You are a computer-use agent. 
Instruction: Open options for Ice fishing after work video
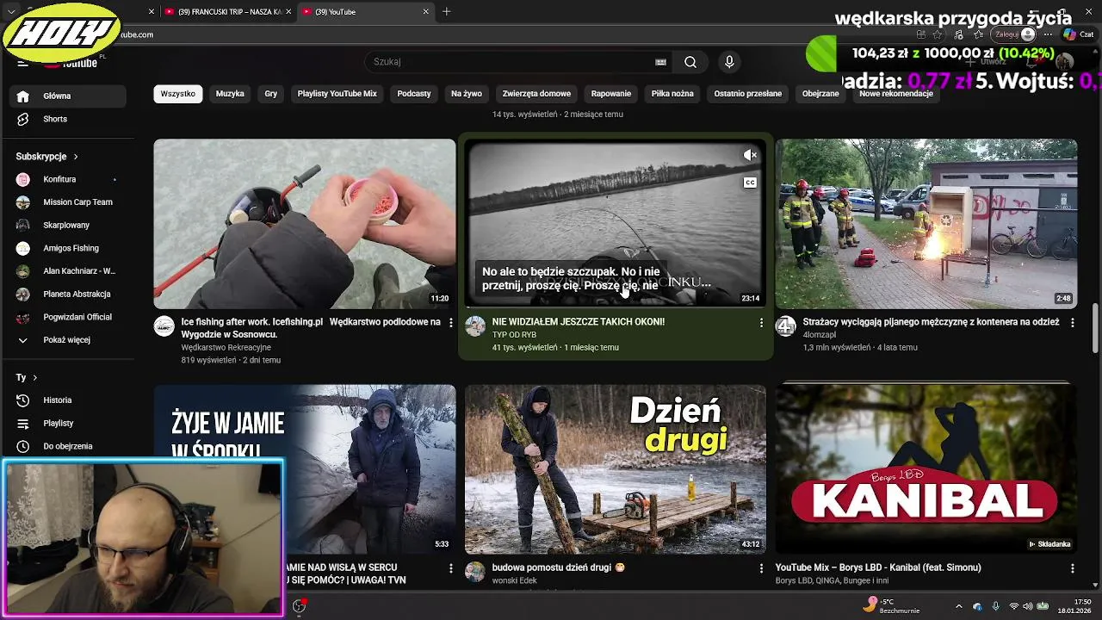pyautogui.click(x=450, y=323)
